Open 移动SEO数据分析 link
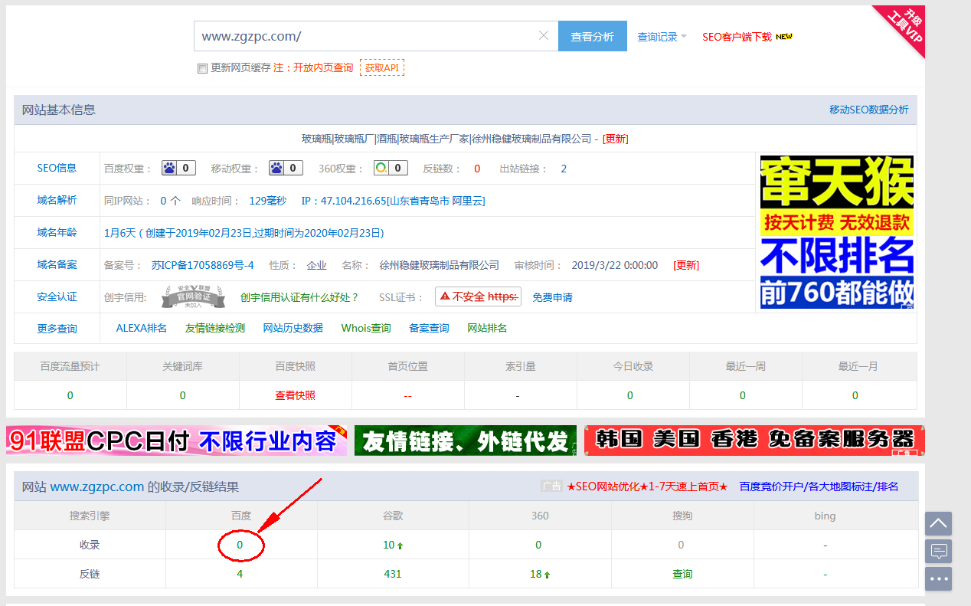This screenshot has height=606, width=971. coord(869,110)
